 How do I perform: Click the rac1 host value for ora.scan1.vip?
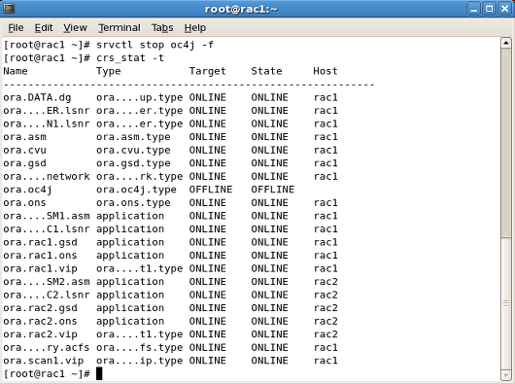[326, 361]
